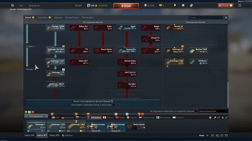Select the США country tab

55,117
